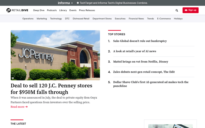Expand the Informa dropdown arrow
Viewport: 205px width, 128px height.
(72, 3)
